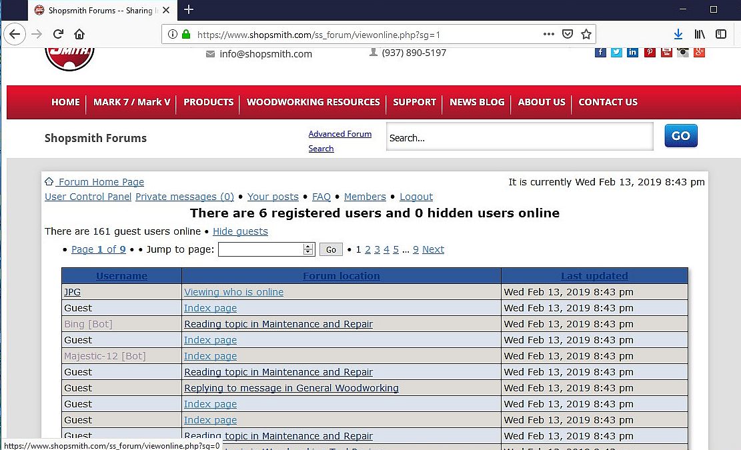This screenshot has width=741, height=450.
Task: Click the Shopsmith logo
Action: pos(69,59)
